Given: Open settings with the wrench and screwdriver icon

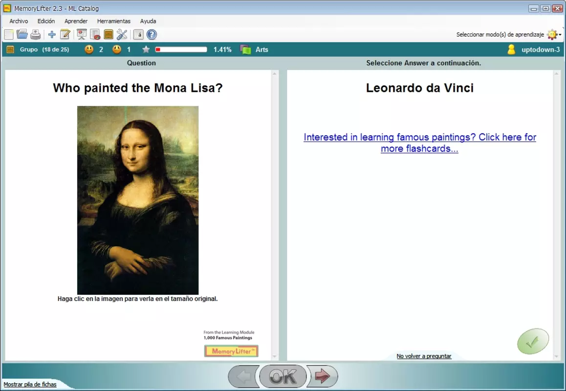Looking at the screenshot, I should pyautogui.click(x=122, y=34).
